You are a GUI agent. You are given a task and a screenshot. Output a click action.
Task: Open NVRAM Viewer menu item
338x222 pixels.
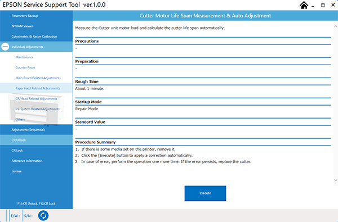click(36, 26)
